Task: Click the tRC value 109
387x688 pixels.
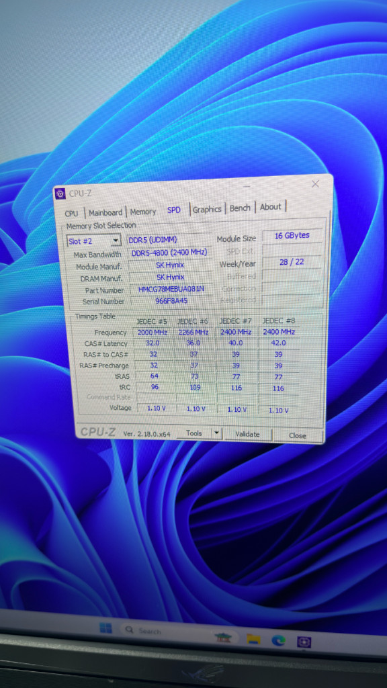Action: 195,388
